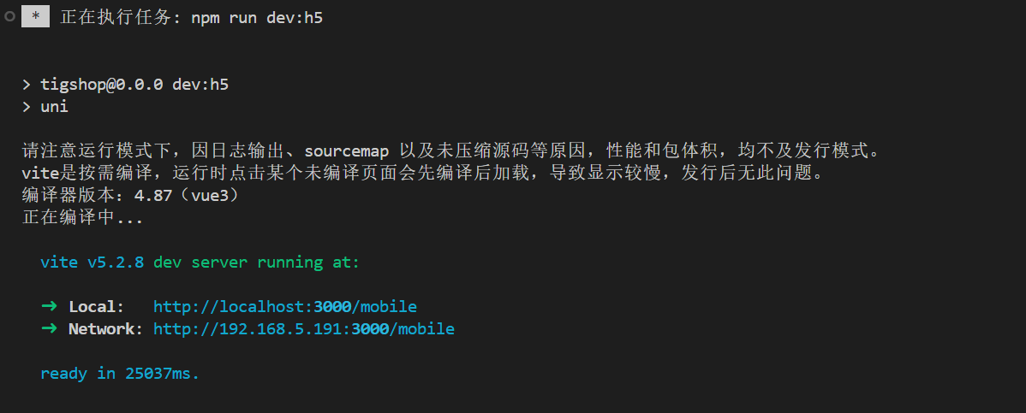The height and width of the screenshot is (413, 1026).
Task: Click the green arrow beside Local
Action: click(x=49, y=306)
